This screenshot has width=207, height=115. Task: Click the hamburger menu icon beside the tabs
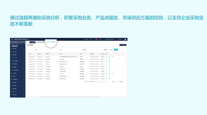click(x=27, y=42)
